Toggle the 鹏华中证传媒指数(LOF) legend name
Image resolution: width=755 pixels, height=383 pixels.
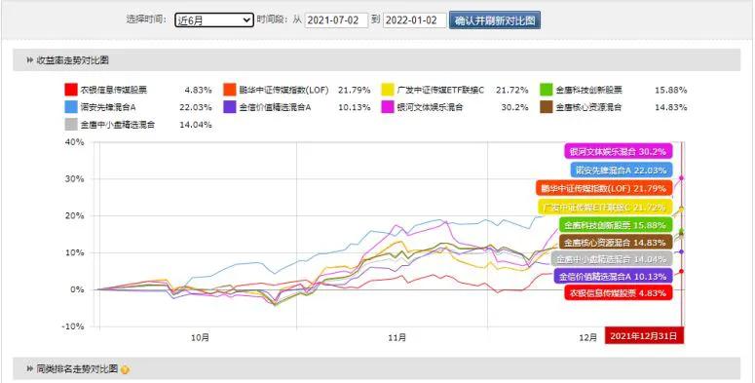[284, 90]
